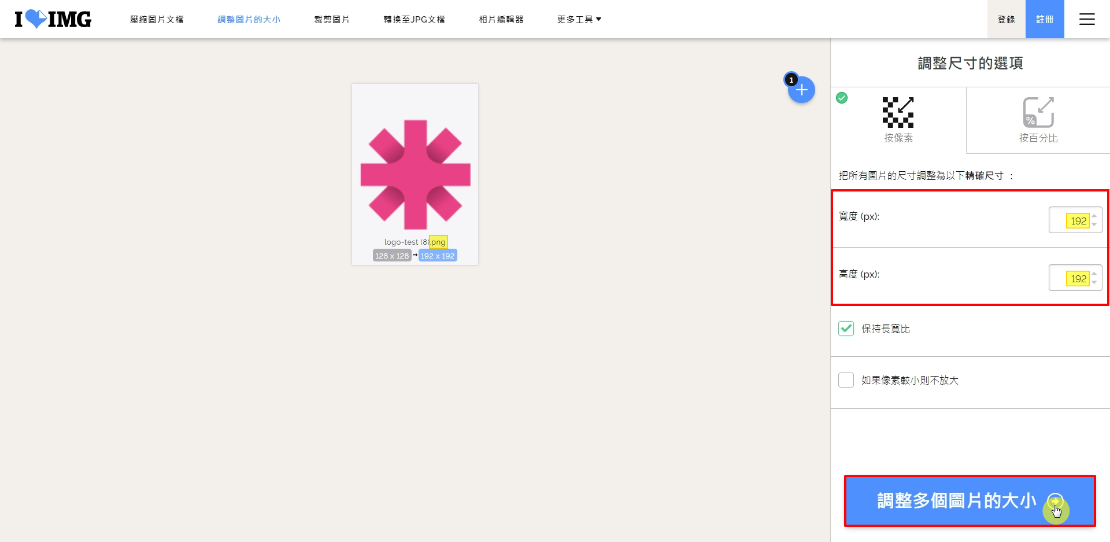Click the width increase stepper arrow
The image size is (1110, 542).
pyautogui.click(x=1094, y=216)
